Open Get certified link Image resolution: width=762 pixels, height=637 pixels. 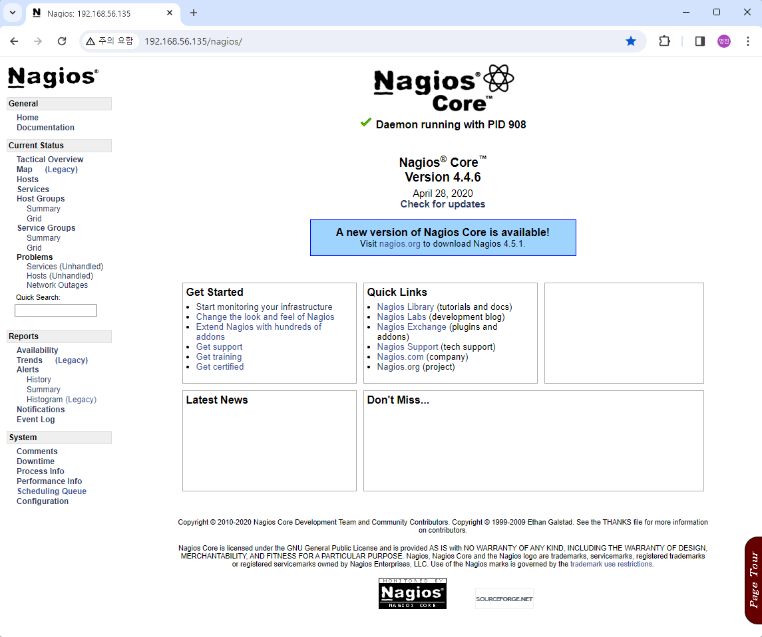point(220,366)
